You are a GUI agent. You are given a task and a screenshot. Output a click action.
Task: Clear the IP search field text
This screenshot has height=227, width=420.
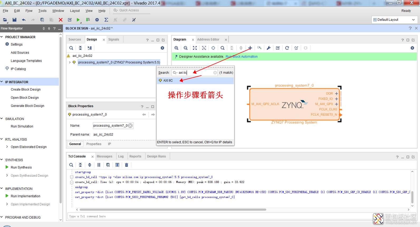coord(215,73)
